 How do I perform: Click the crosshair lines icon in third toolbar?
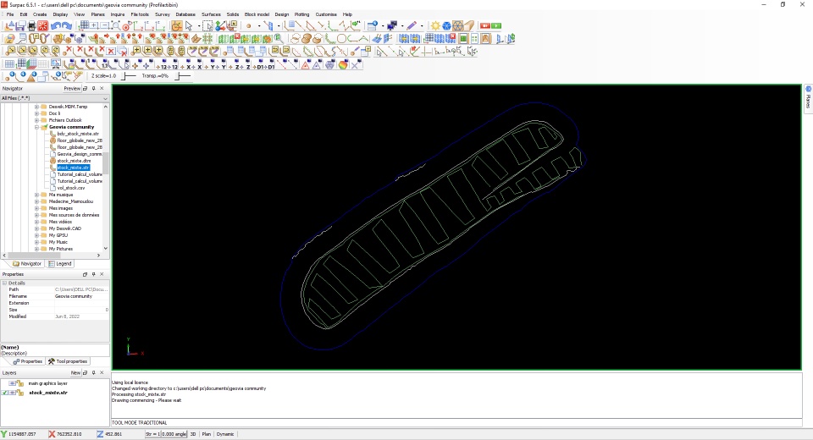point(426,52)
